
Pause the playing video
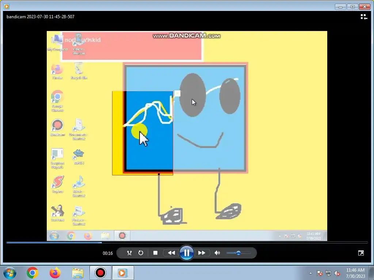pos(187,253)
